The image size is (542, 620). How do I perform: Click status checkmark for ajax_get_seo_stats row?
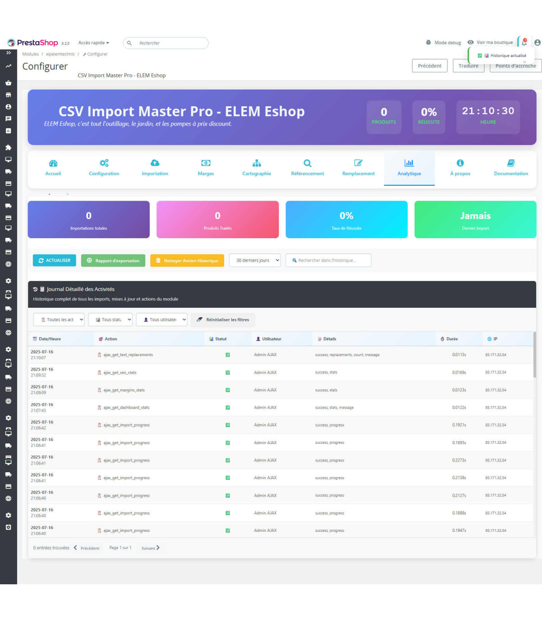[228, 373]
